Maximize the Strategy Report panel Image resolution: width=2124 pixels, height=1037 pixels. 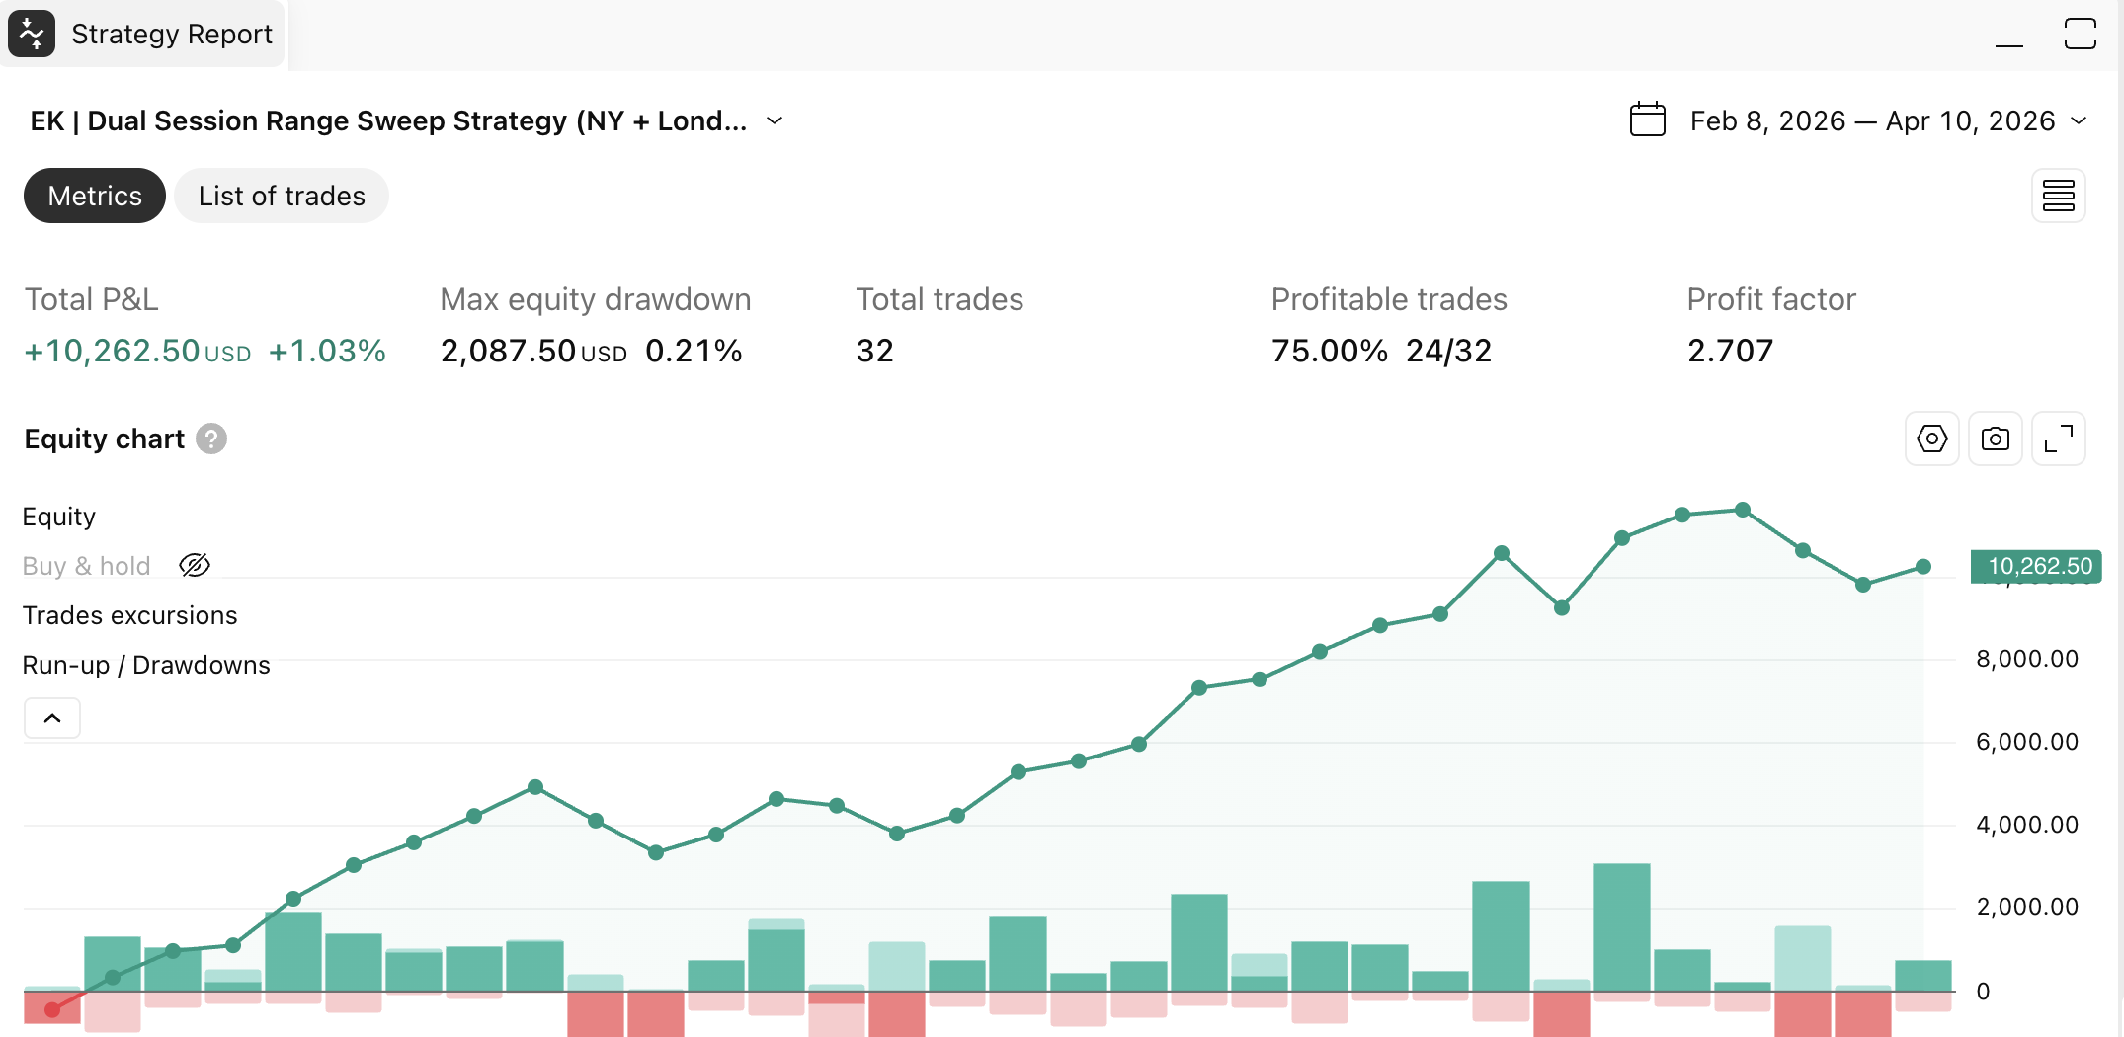(x=2080, y=34)
